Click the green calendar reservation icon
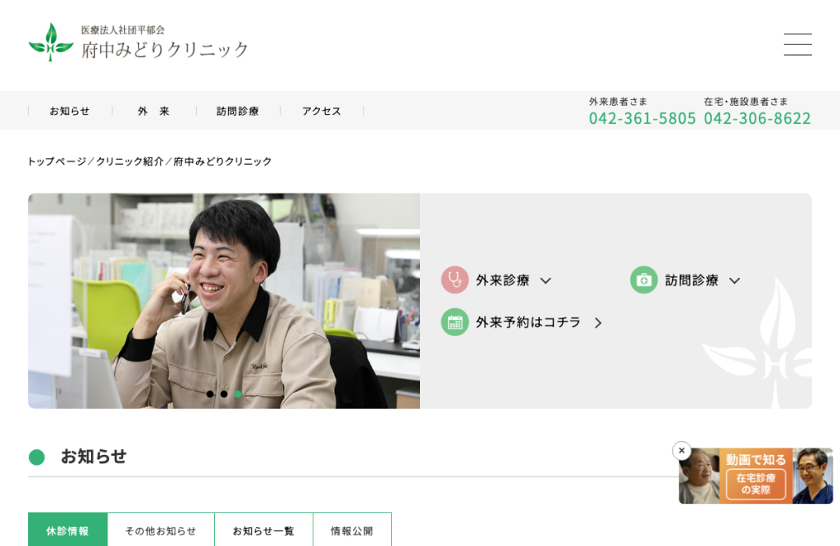The width and height of the screenshot is (840, 546). tap(454, 322)
